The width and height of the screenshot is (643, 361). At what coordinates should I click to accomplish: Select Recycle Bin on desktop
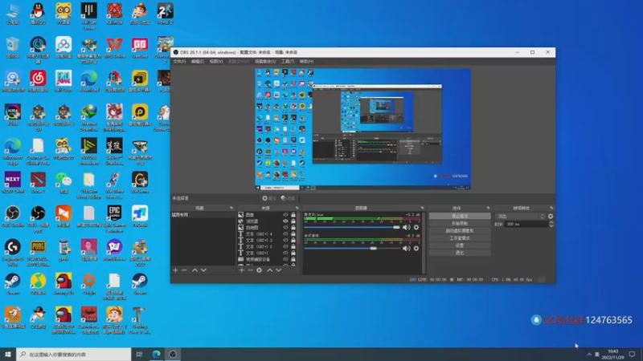point(13,48)
